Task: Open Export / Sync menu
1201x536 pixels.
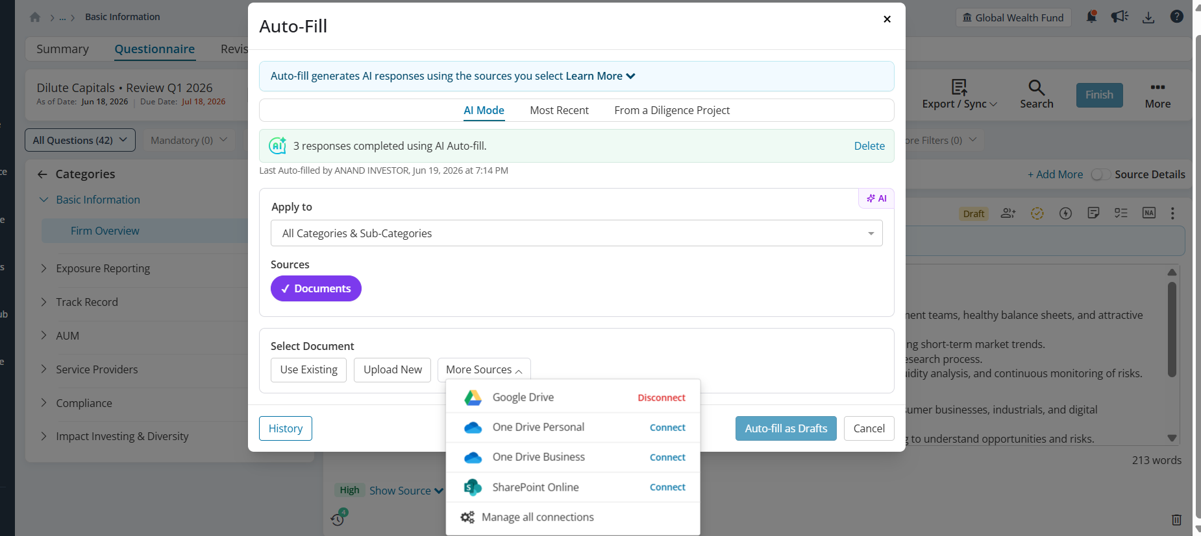Action: coord(959,95)
